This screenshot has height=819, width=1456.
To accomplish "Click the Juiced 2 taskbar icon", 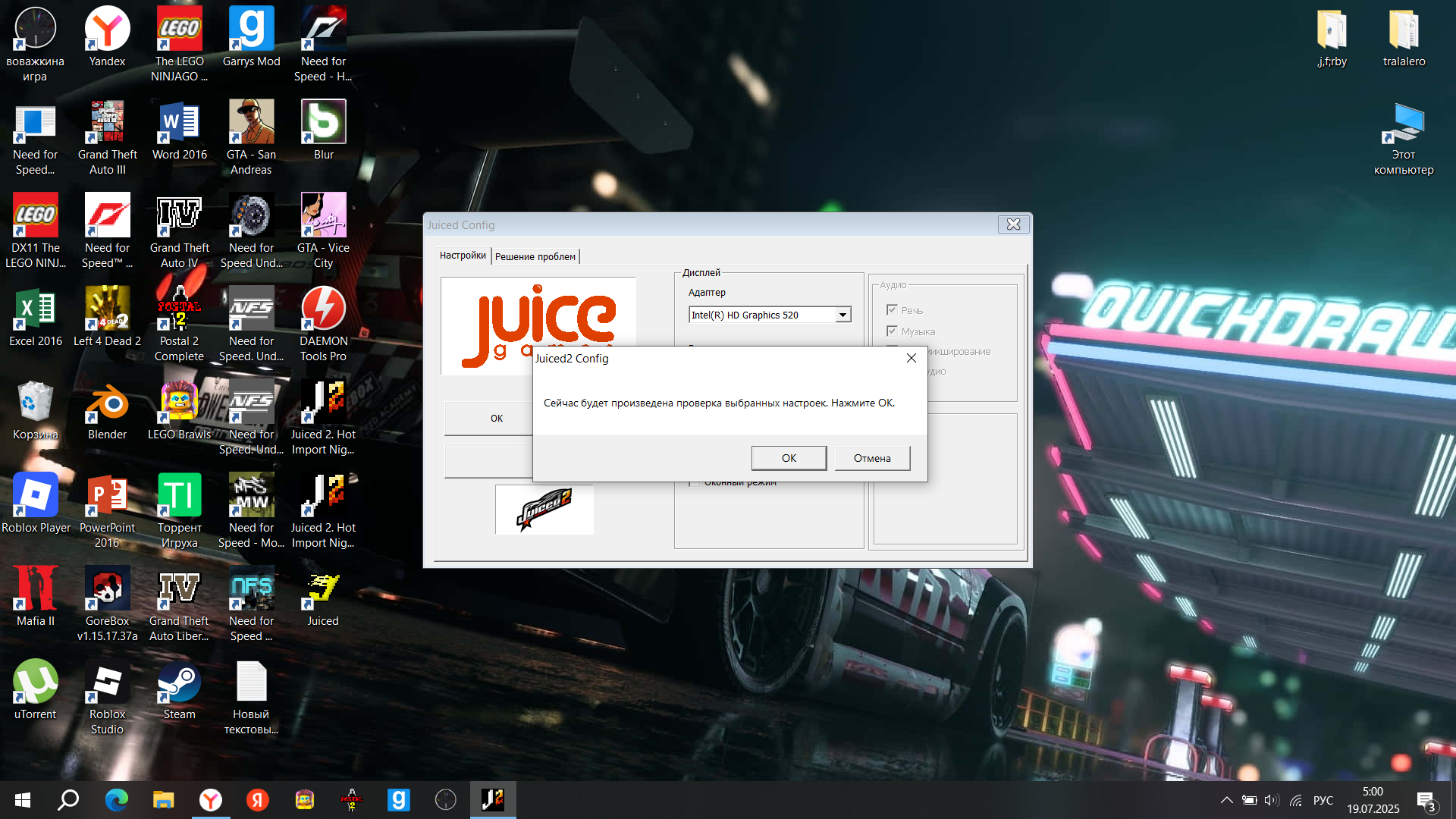I will [x=493, y=799].
